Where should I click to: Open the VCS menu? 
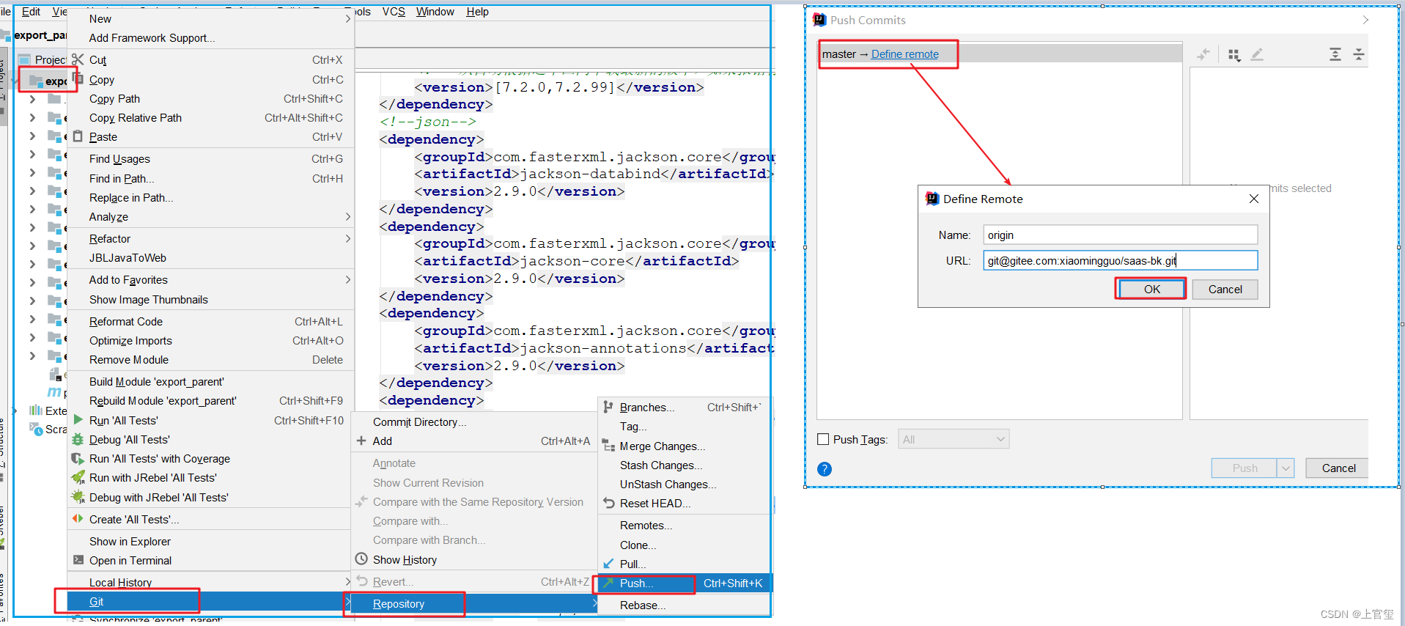(x=394, y=12)
